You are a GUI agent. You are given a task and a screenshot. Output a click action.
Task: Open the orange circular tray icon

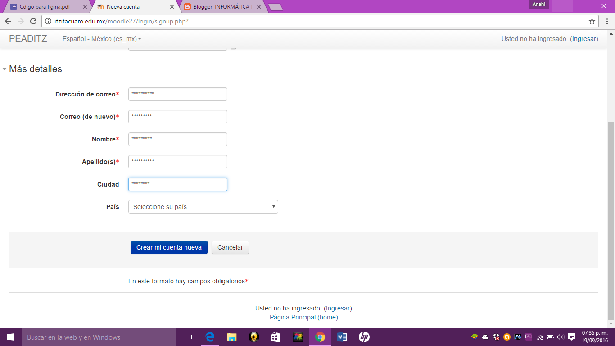click(507, 337)
